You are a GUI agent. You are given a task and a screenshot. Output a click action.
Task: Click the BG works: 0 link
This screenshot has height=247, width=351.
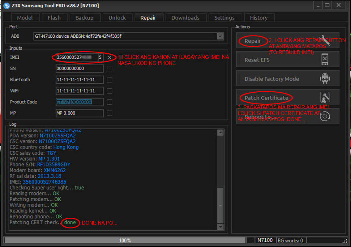290,241
